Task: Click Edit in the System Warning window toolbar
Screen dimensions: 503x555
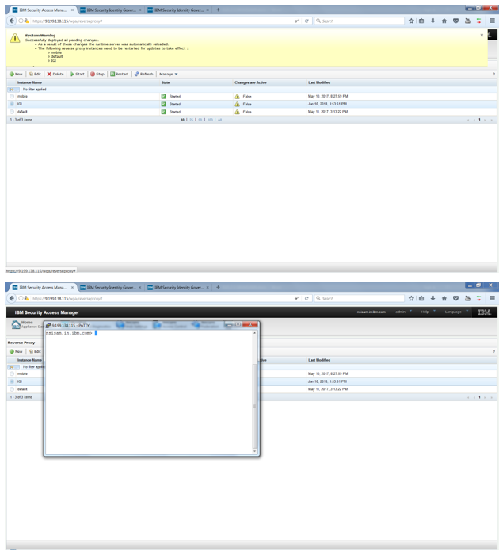Action: pos(35,74)
